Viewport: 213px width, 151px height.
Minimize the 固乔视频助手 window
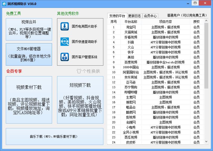pos(188,3)
